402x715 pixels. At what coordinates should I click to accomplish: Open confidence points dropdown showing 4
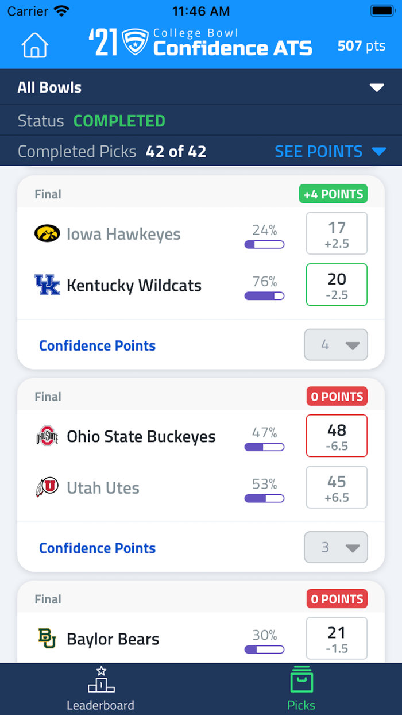(336, 345)
